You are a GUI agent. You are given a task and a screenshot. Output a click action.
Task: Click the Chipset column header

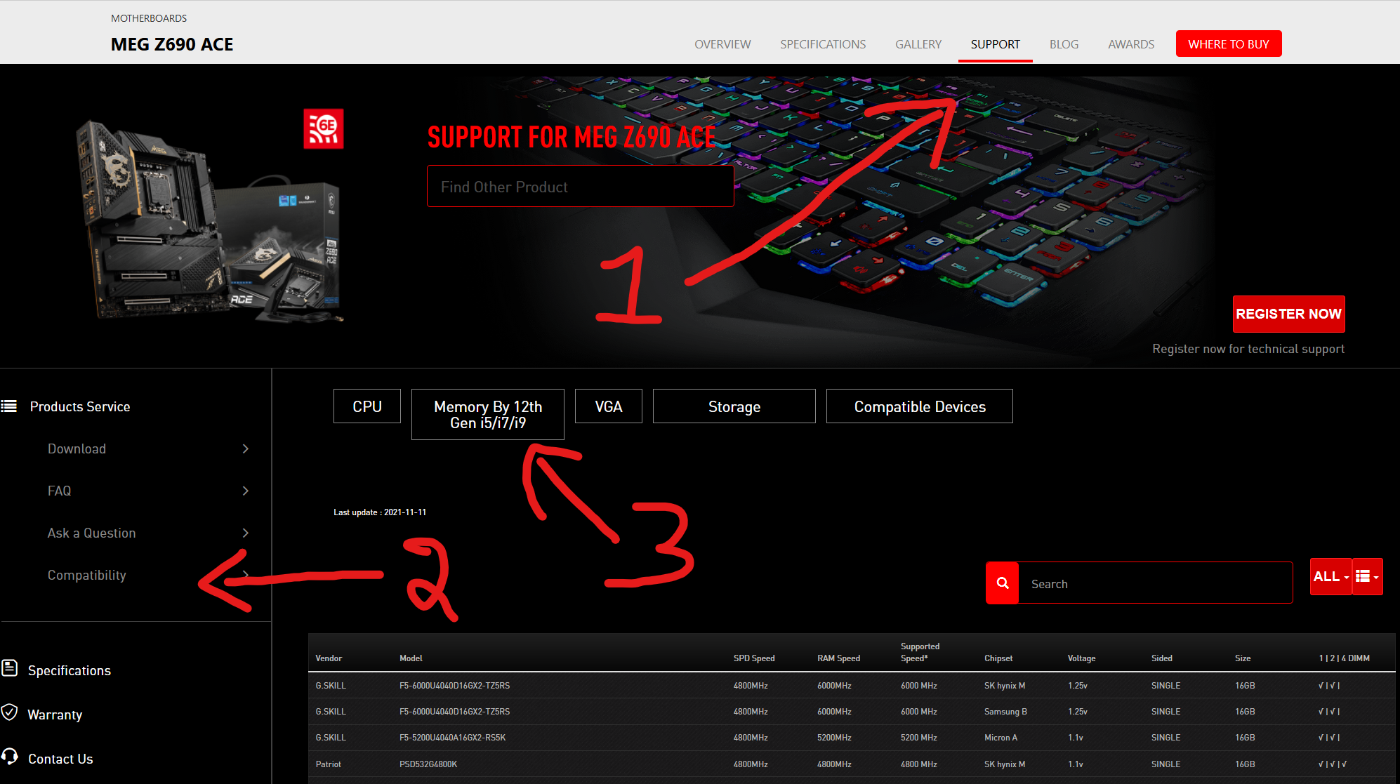point(998,658)
